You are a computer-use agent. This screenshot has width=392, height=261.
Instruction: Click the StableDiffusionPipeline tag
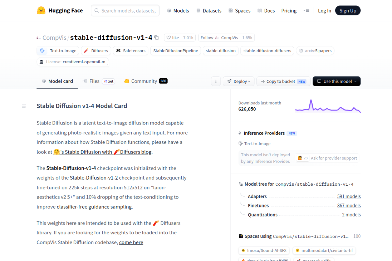coord(175,51)
